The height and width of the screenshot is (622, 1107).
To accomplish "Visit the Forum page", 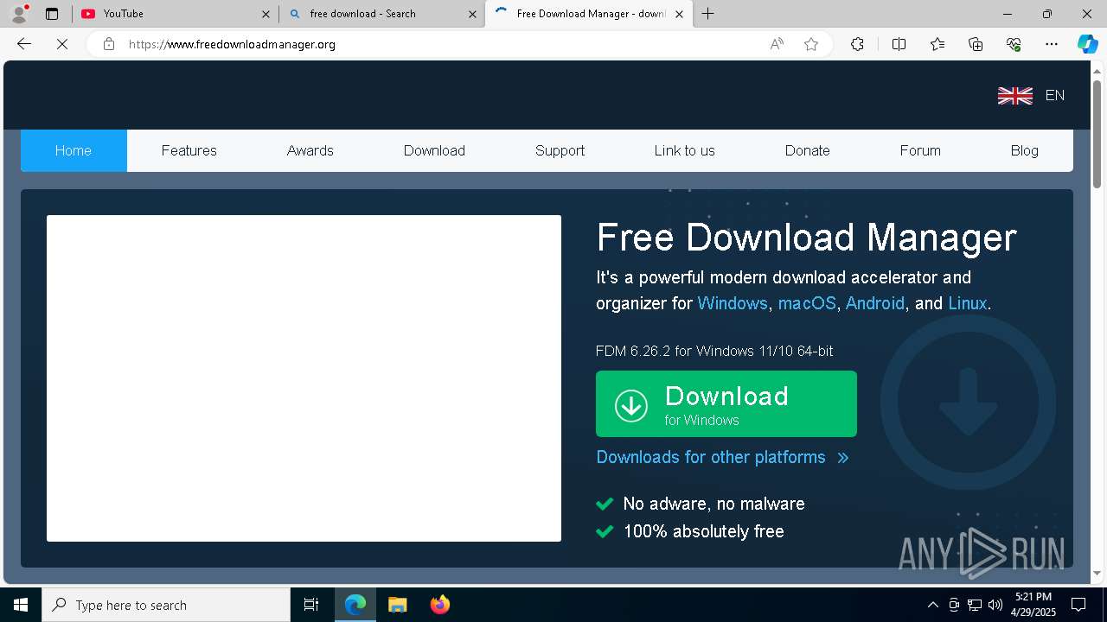I will [920, 150].
